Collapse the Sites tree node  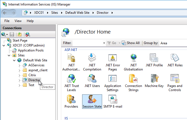[9, 55]
